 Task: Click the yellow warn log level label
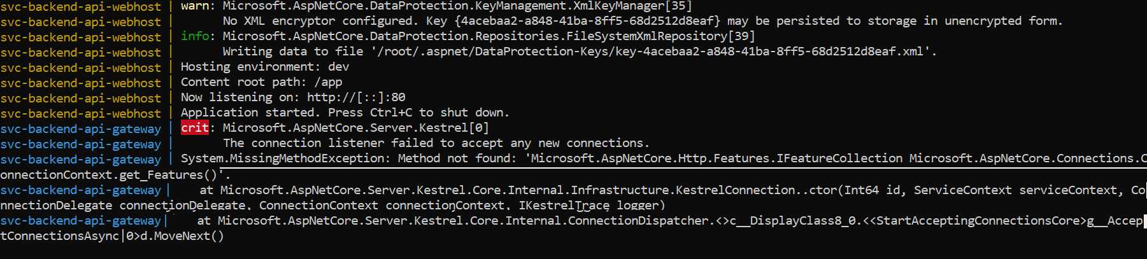[194, 6]
